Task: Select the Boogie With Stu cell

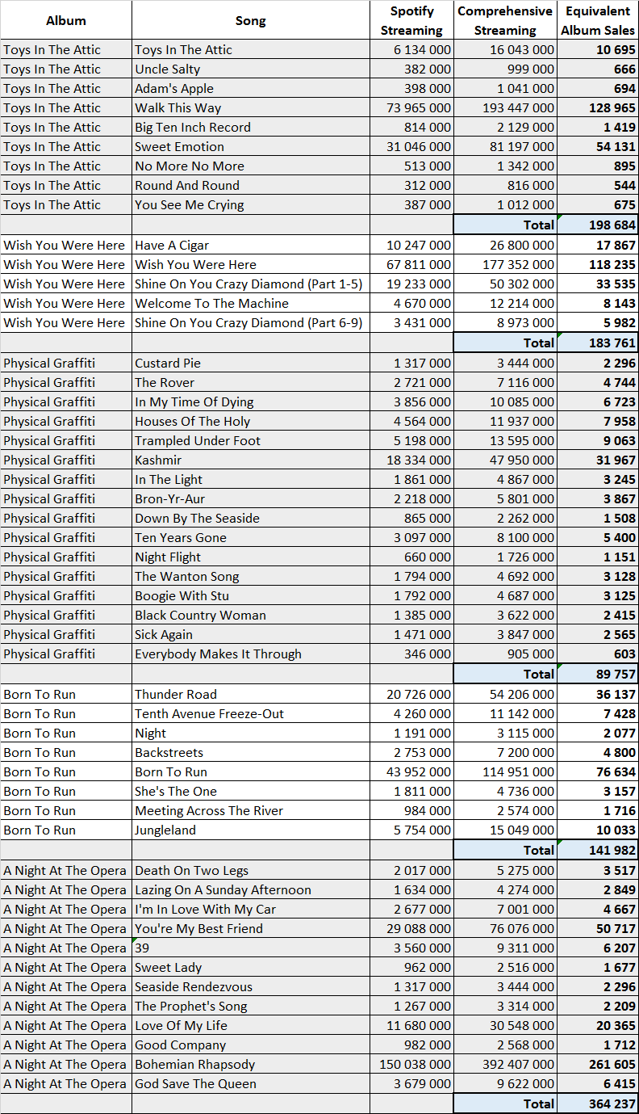Action: tap(250, 595)
